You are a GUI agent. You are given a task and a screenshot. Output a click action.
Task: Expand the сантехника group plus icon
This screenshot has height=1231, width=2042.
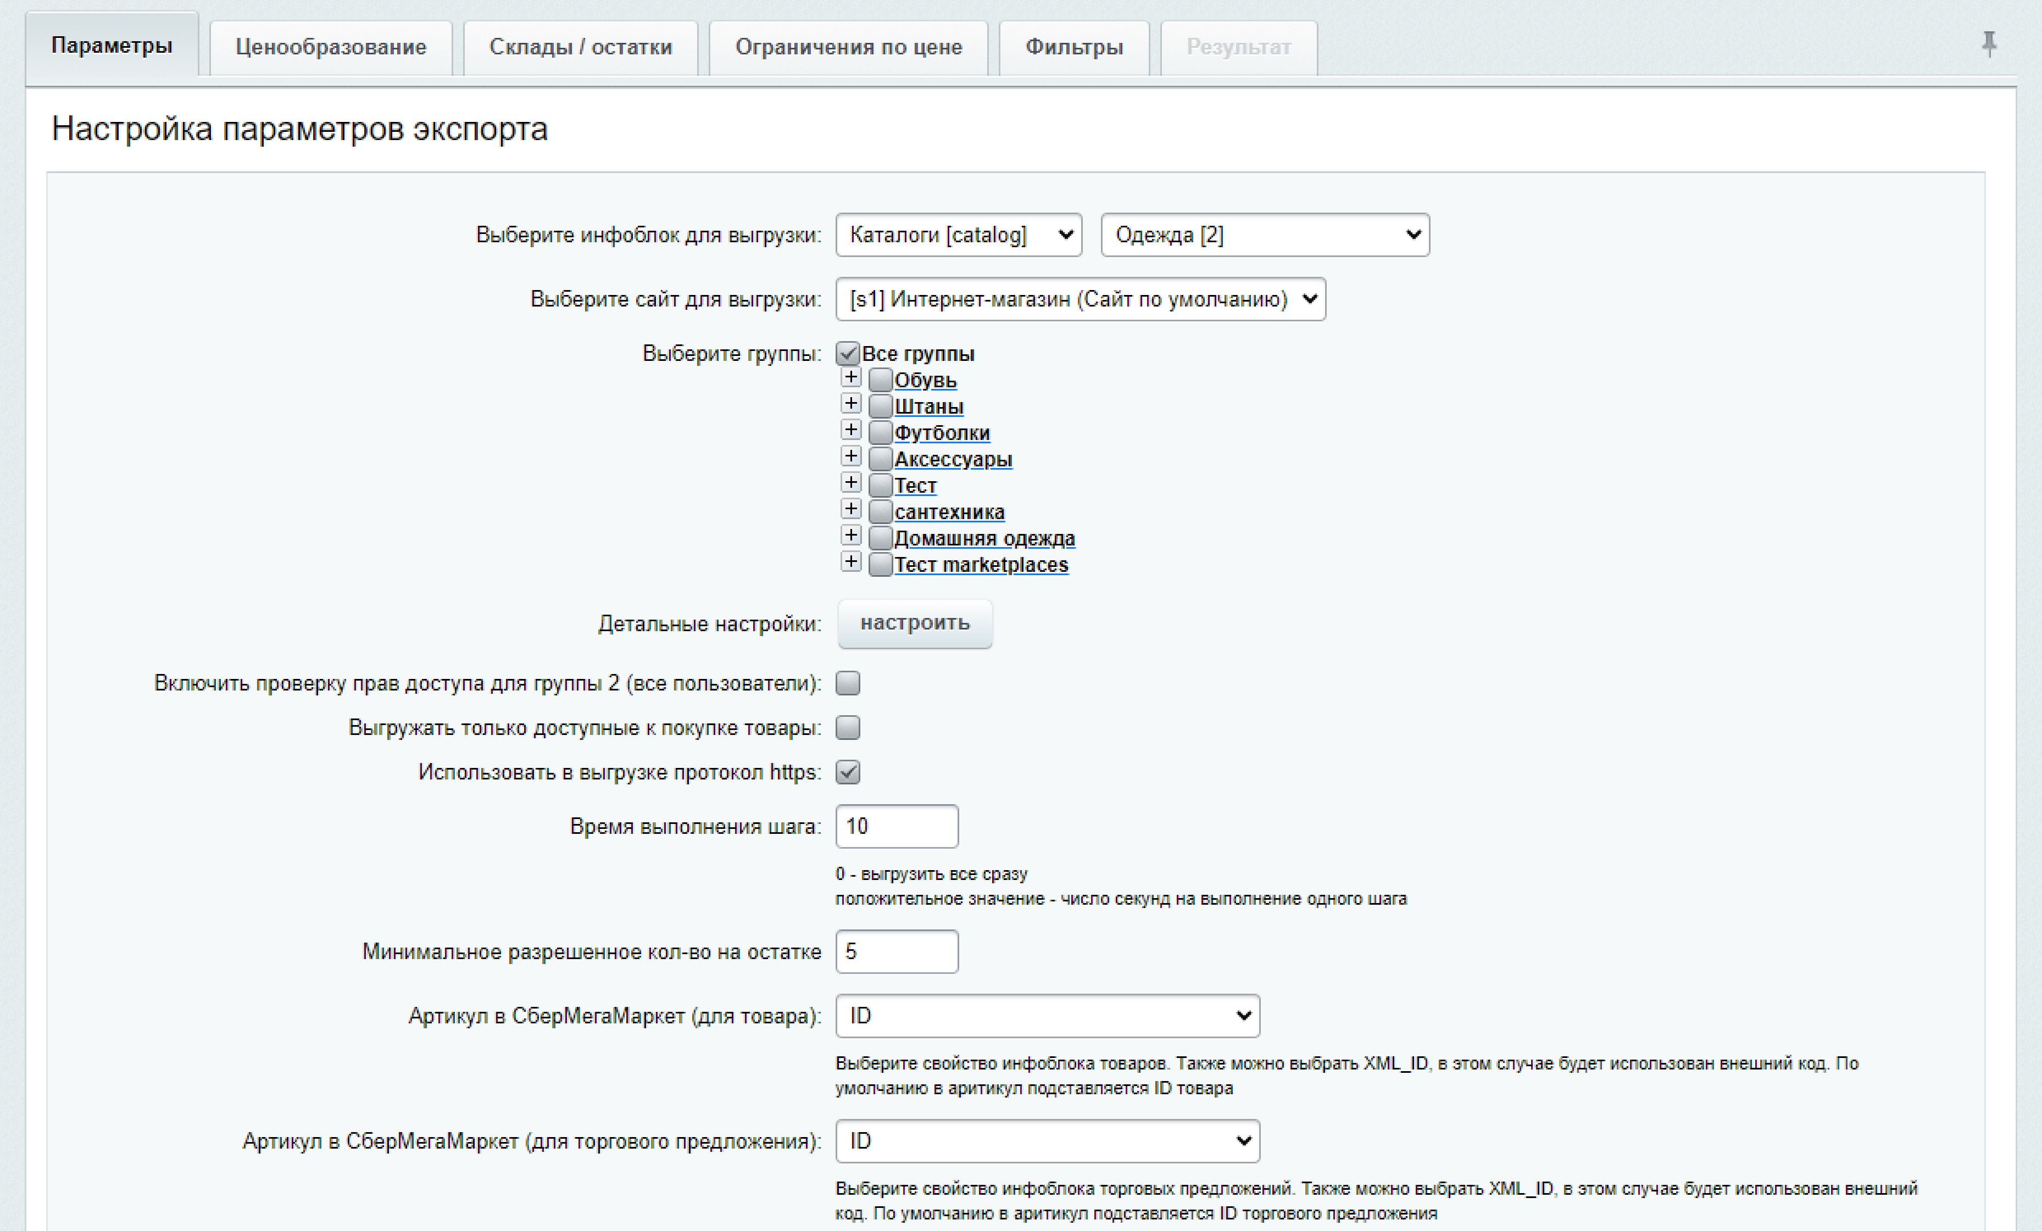click(x=850, y=509)
